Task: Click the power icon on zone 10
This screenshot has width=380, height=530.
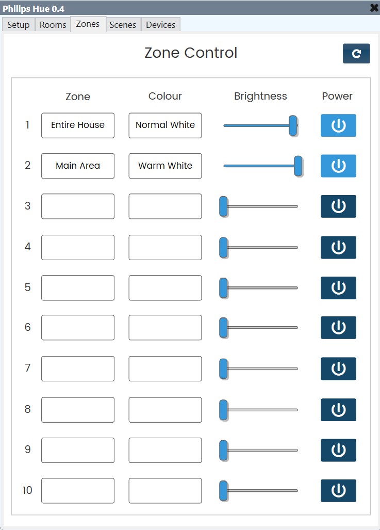Action: coord(338,491)
